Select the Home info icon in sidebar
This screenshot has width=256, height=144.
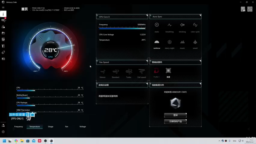(x=3, y=14)
